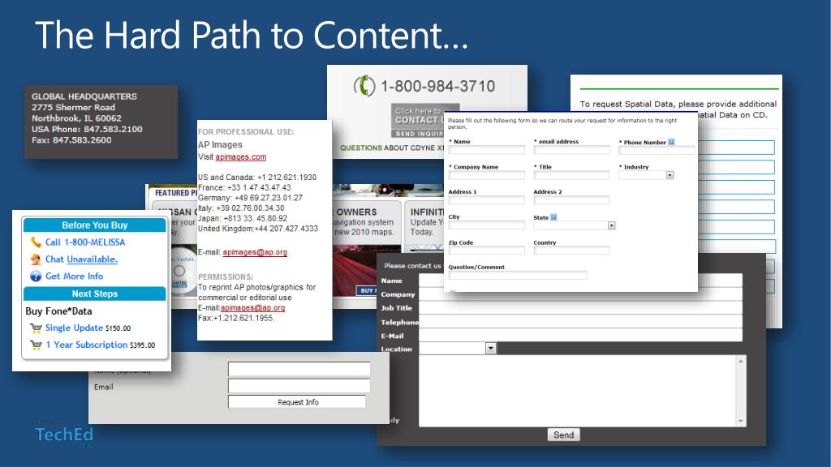Focus the Country field
Screen dimensions: 831x467
[572, 251]
